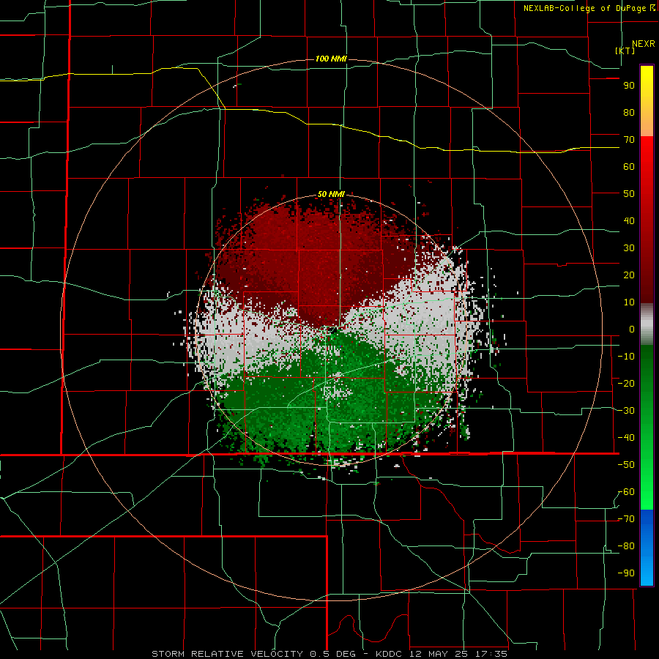Click the 20 value on the velocity scale
The height and width of the screenshot is (659, 659).
tap(629, 275)
